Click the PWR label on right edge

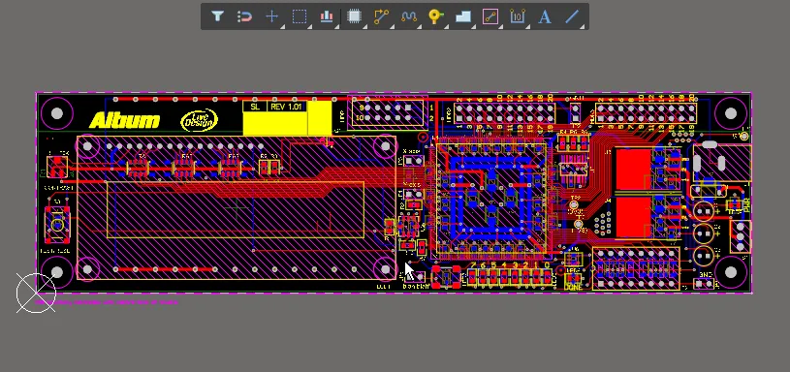746,204
